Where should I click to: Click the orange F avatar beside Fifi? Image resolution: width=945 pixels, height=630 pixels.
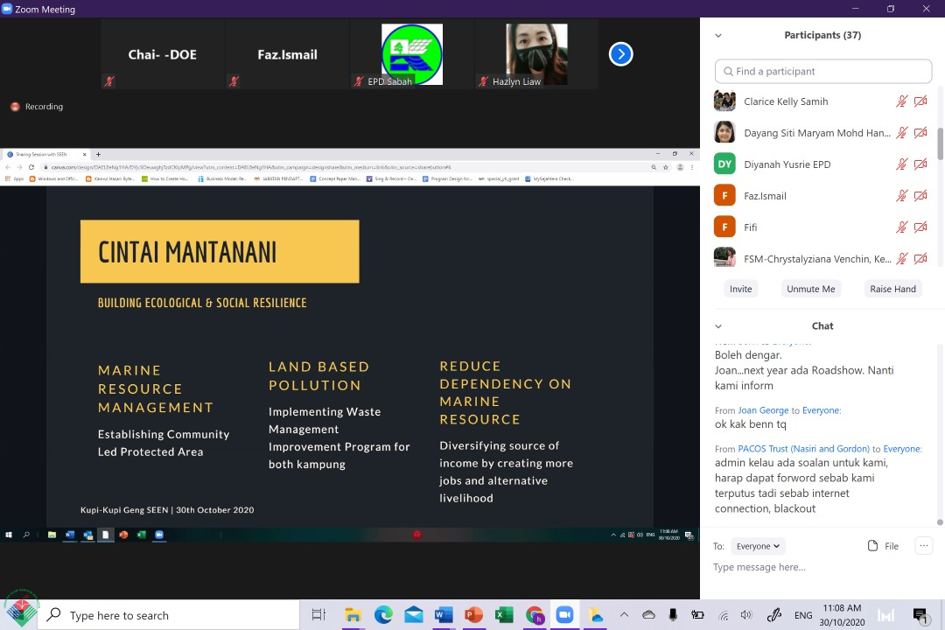click(724, 227)
